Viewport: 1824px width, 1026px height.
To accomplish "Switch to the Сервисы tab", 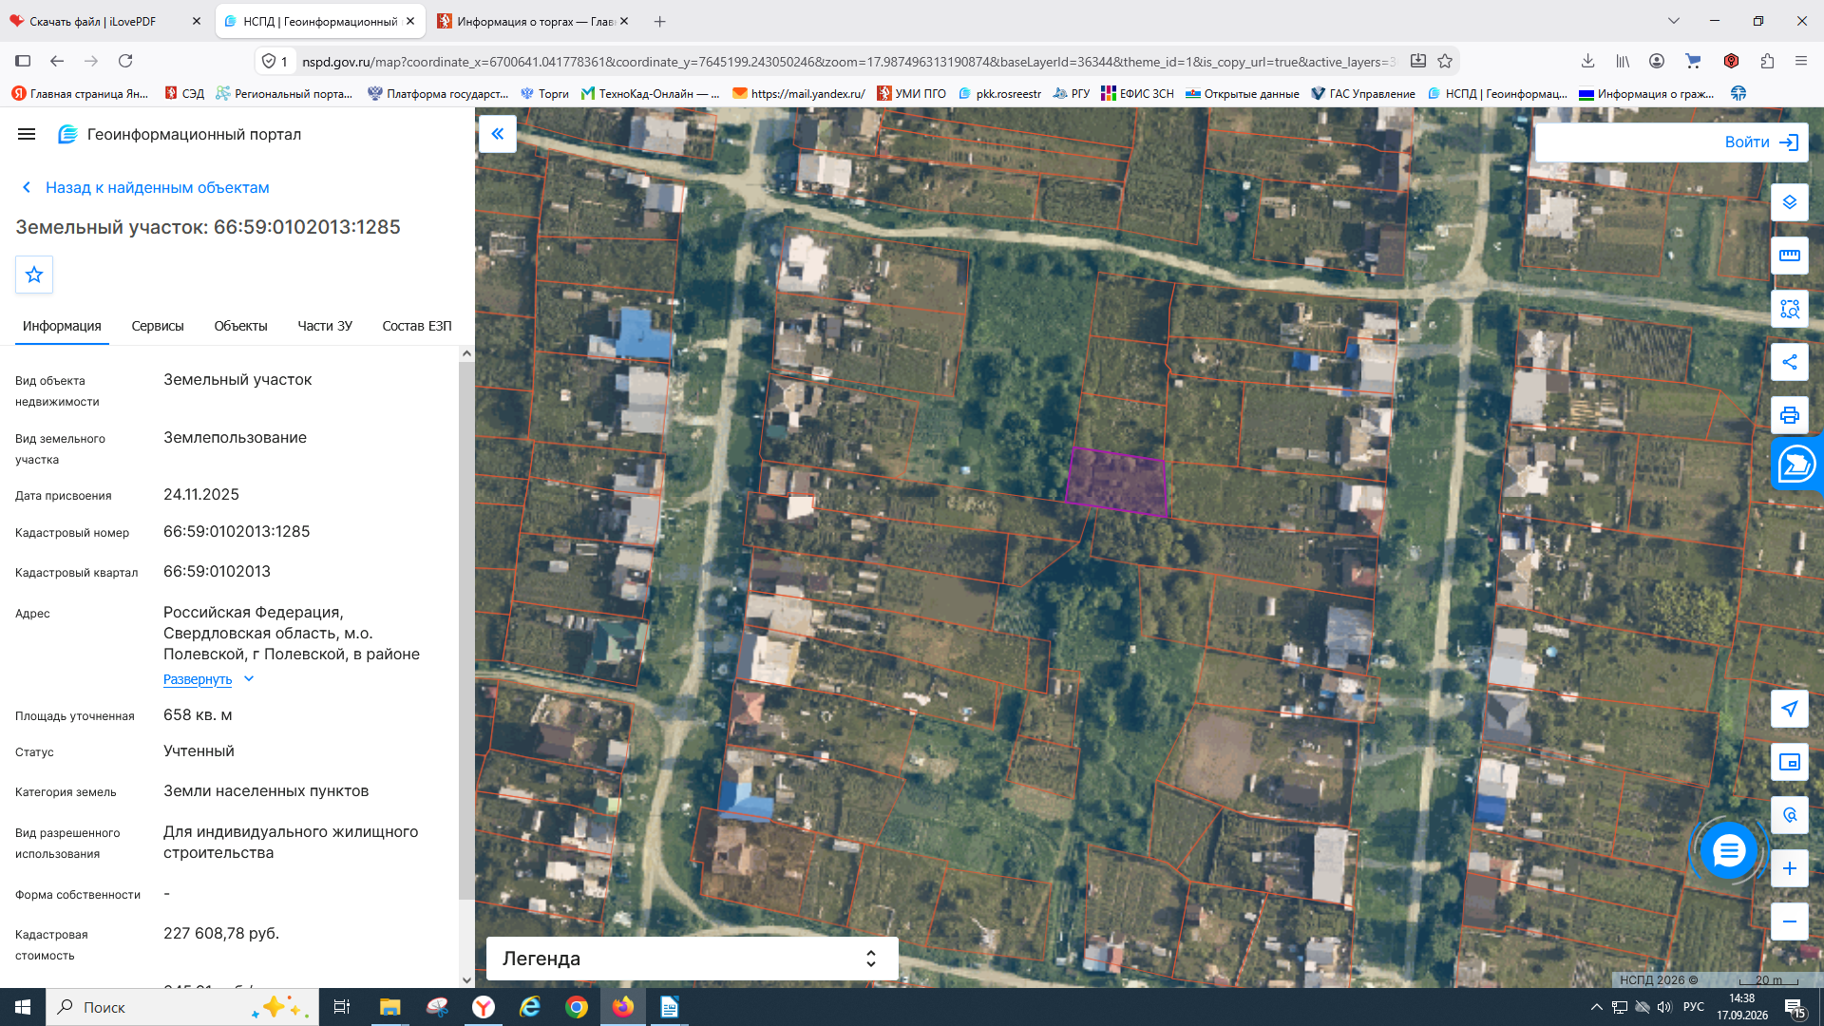I will coord(158,326).
